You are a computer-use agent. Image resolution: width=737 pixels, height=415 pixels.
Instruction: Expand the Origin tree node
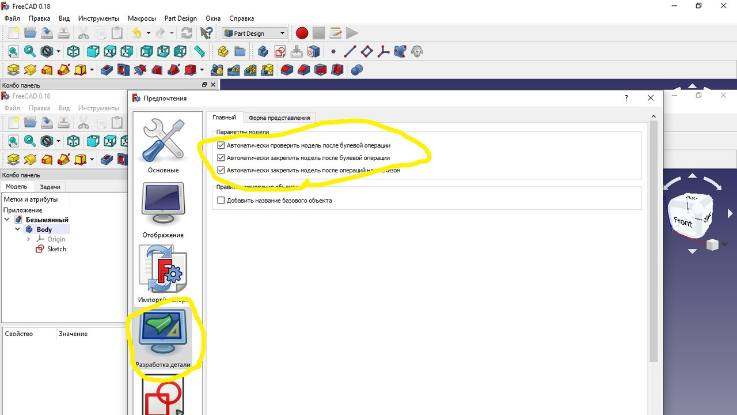28,239
